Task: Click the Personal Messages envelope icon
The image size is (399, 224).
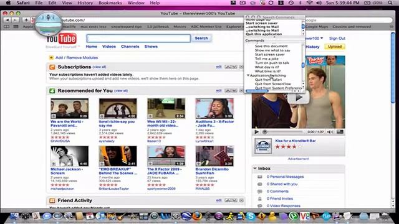Action: point(260,177)
